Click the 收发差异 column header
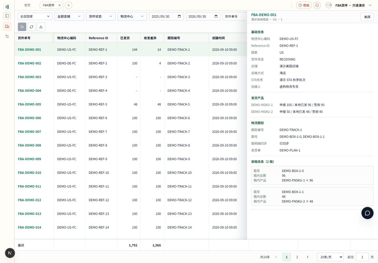 coord(152,38)
